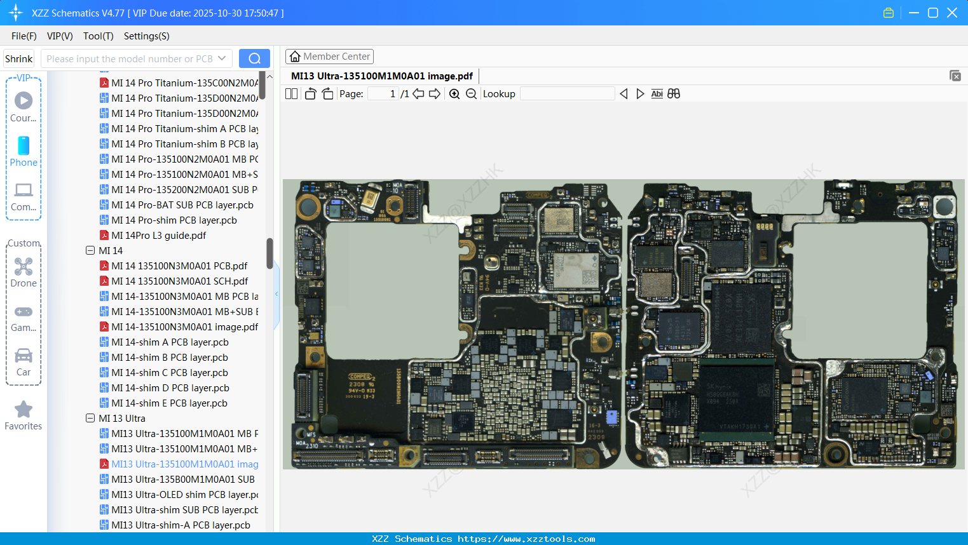Rotate the PDF page clockwise

click(327, 93)
